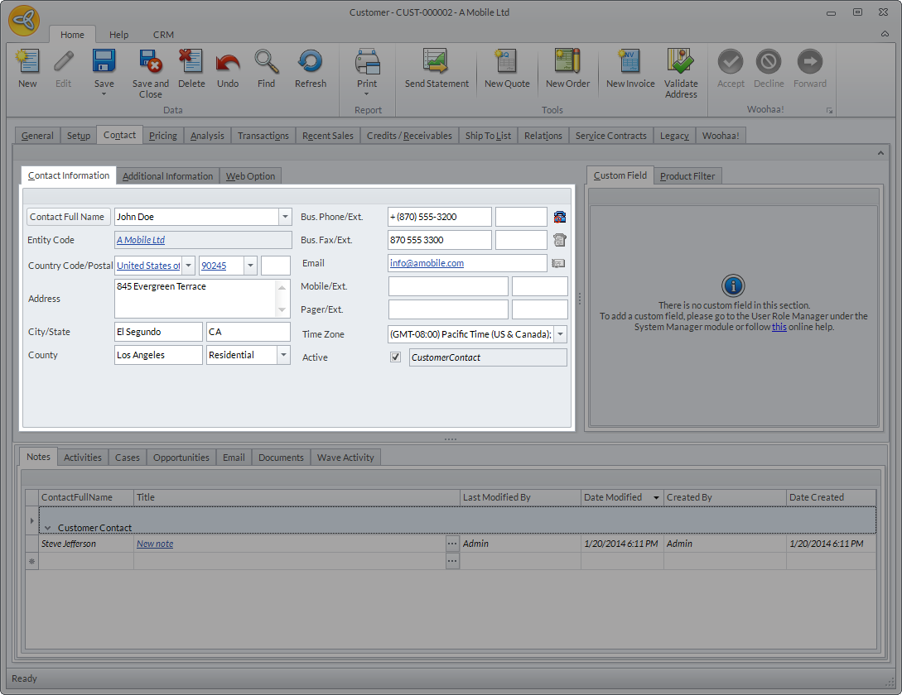Click the Validate Address icon
This screenshot has width=902, height=695.
681,63
